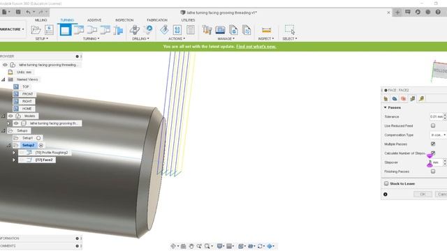Toggle visibility eye of root document

5,65
